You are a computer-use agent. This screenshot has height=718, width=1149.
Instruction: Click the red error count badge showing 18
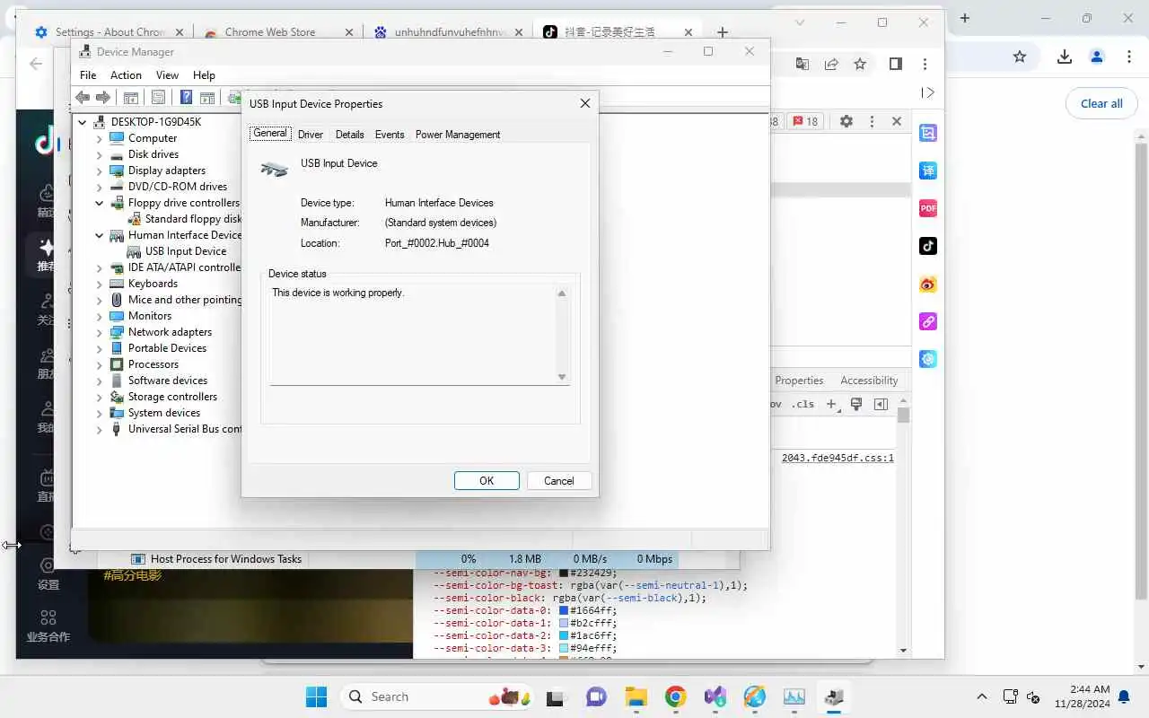click(x=805, y=121)
